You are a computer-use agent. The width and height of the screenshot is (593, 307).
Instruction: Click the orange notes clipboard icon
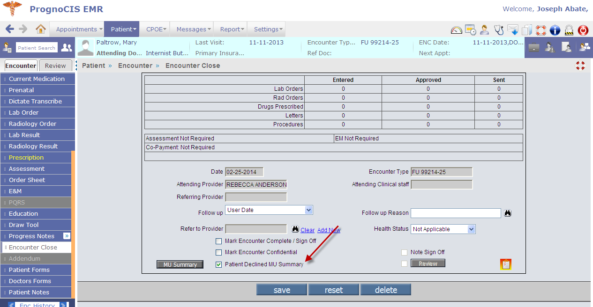pyautogui.click(x=506, y=264)
